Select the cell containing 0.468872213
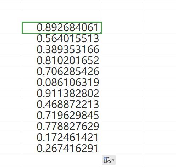The height and width of the screenshot is (168, 176). click(62, 105)
